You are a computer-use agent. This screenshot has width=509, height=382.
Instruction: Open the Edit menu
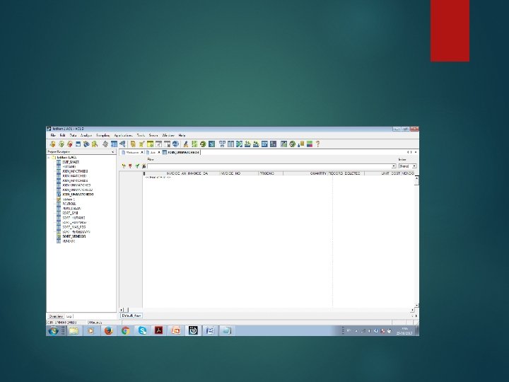(62, 135)
